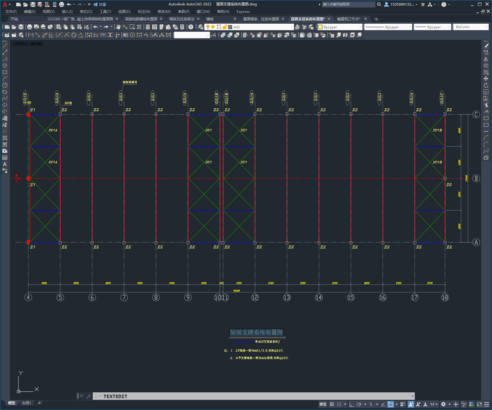The width and height of the screenshot is (492, 410).
Task: Select the Hatch tool in left toolbar
Action: (x=5, y=138)
